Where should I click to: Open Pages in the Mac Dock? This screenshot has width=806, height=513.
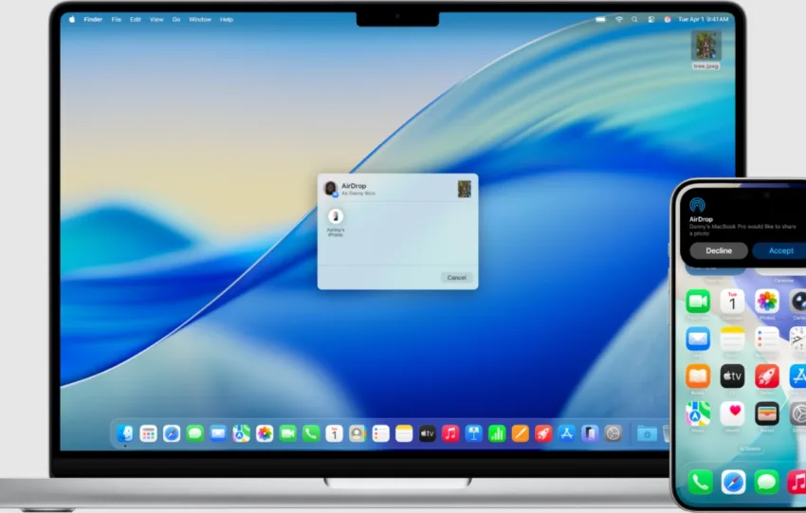[521, 433]
